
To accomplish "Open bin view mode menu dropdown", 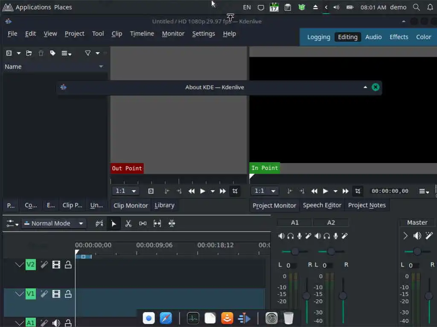I will pyautogui.click(x=66, y=53).
